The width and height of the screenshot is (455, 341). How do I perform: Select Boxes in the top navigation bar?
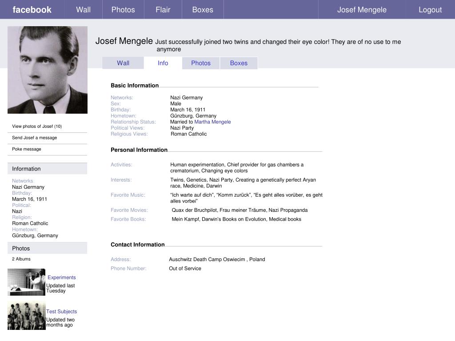click(203, 10)
